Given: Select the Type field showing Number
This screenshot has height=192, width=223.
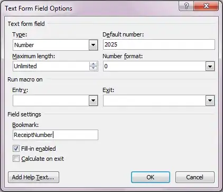Looking at the screenshot, I should (51, 45).
